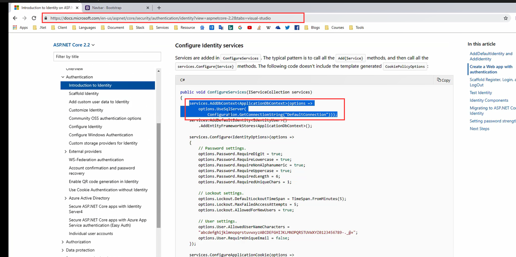Open the YouTube bookmark icon
The image size is (516, 257).
click(x=250, y=27)
